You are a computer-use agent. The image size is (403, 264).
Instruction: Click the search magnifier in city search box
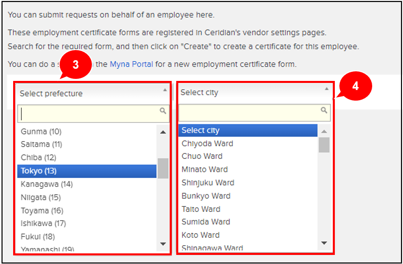(x=324, y=110)
